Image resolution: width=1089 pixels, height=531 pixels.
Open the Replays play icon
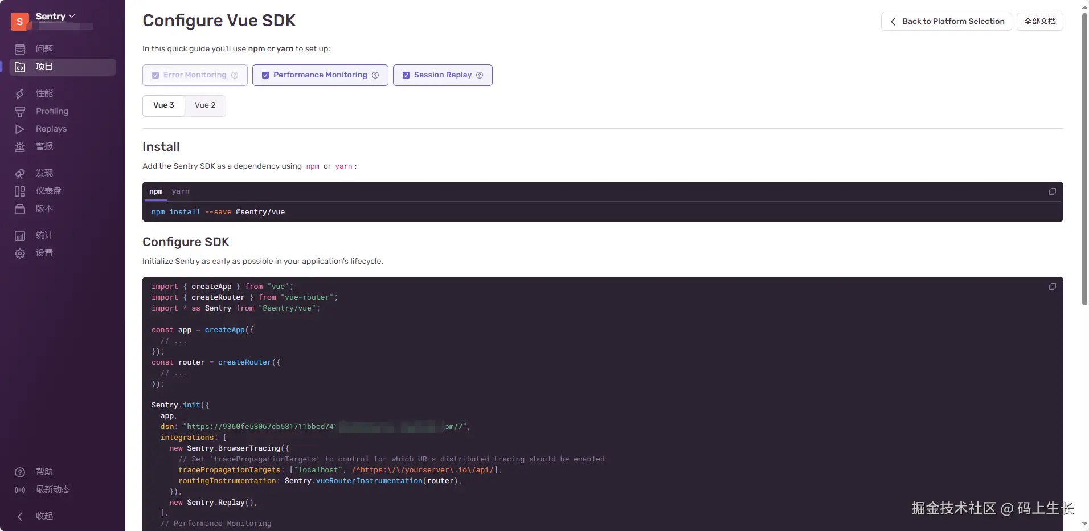(x=20, y=129)
